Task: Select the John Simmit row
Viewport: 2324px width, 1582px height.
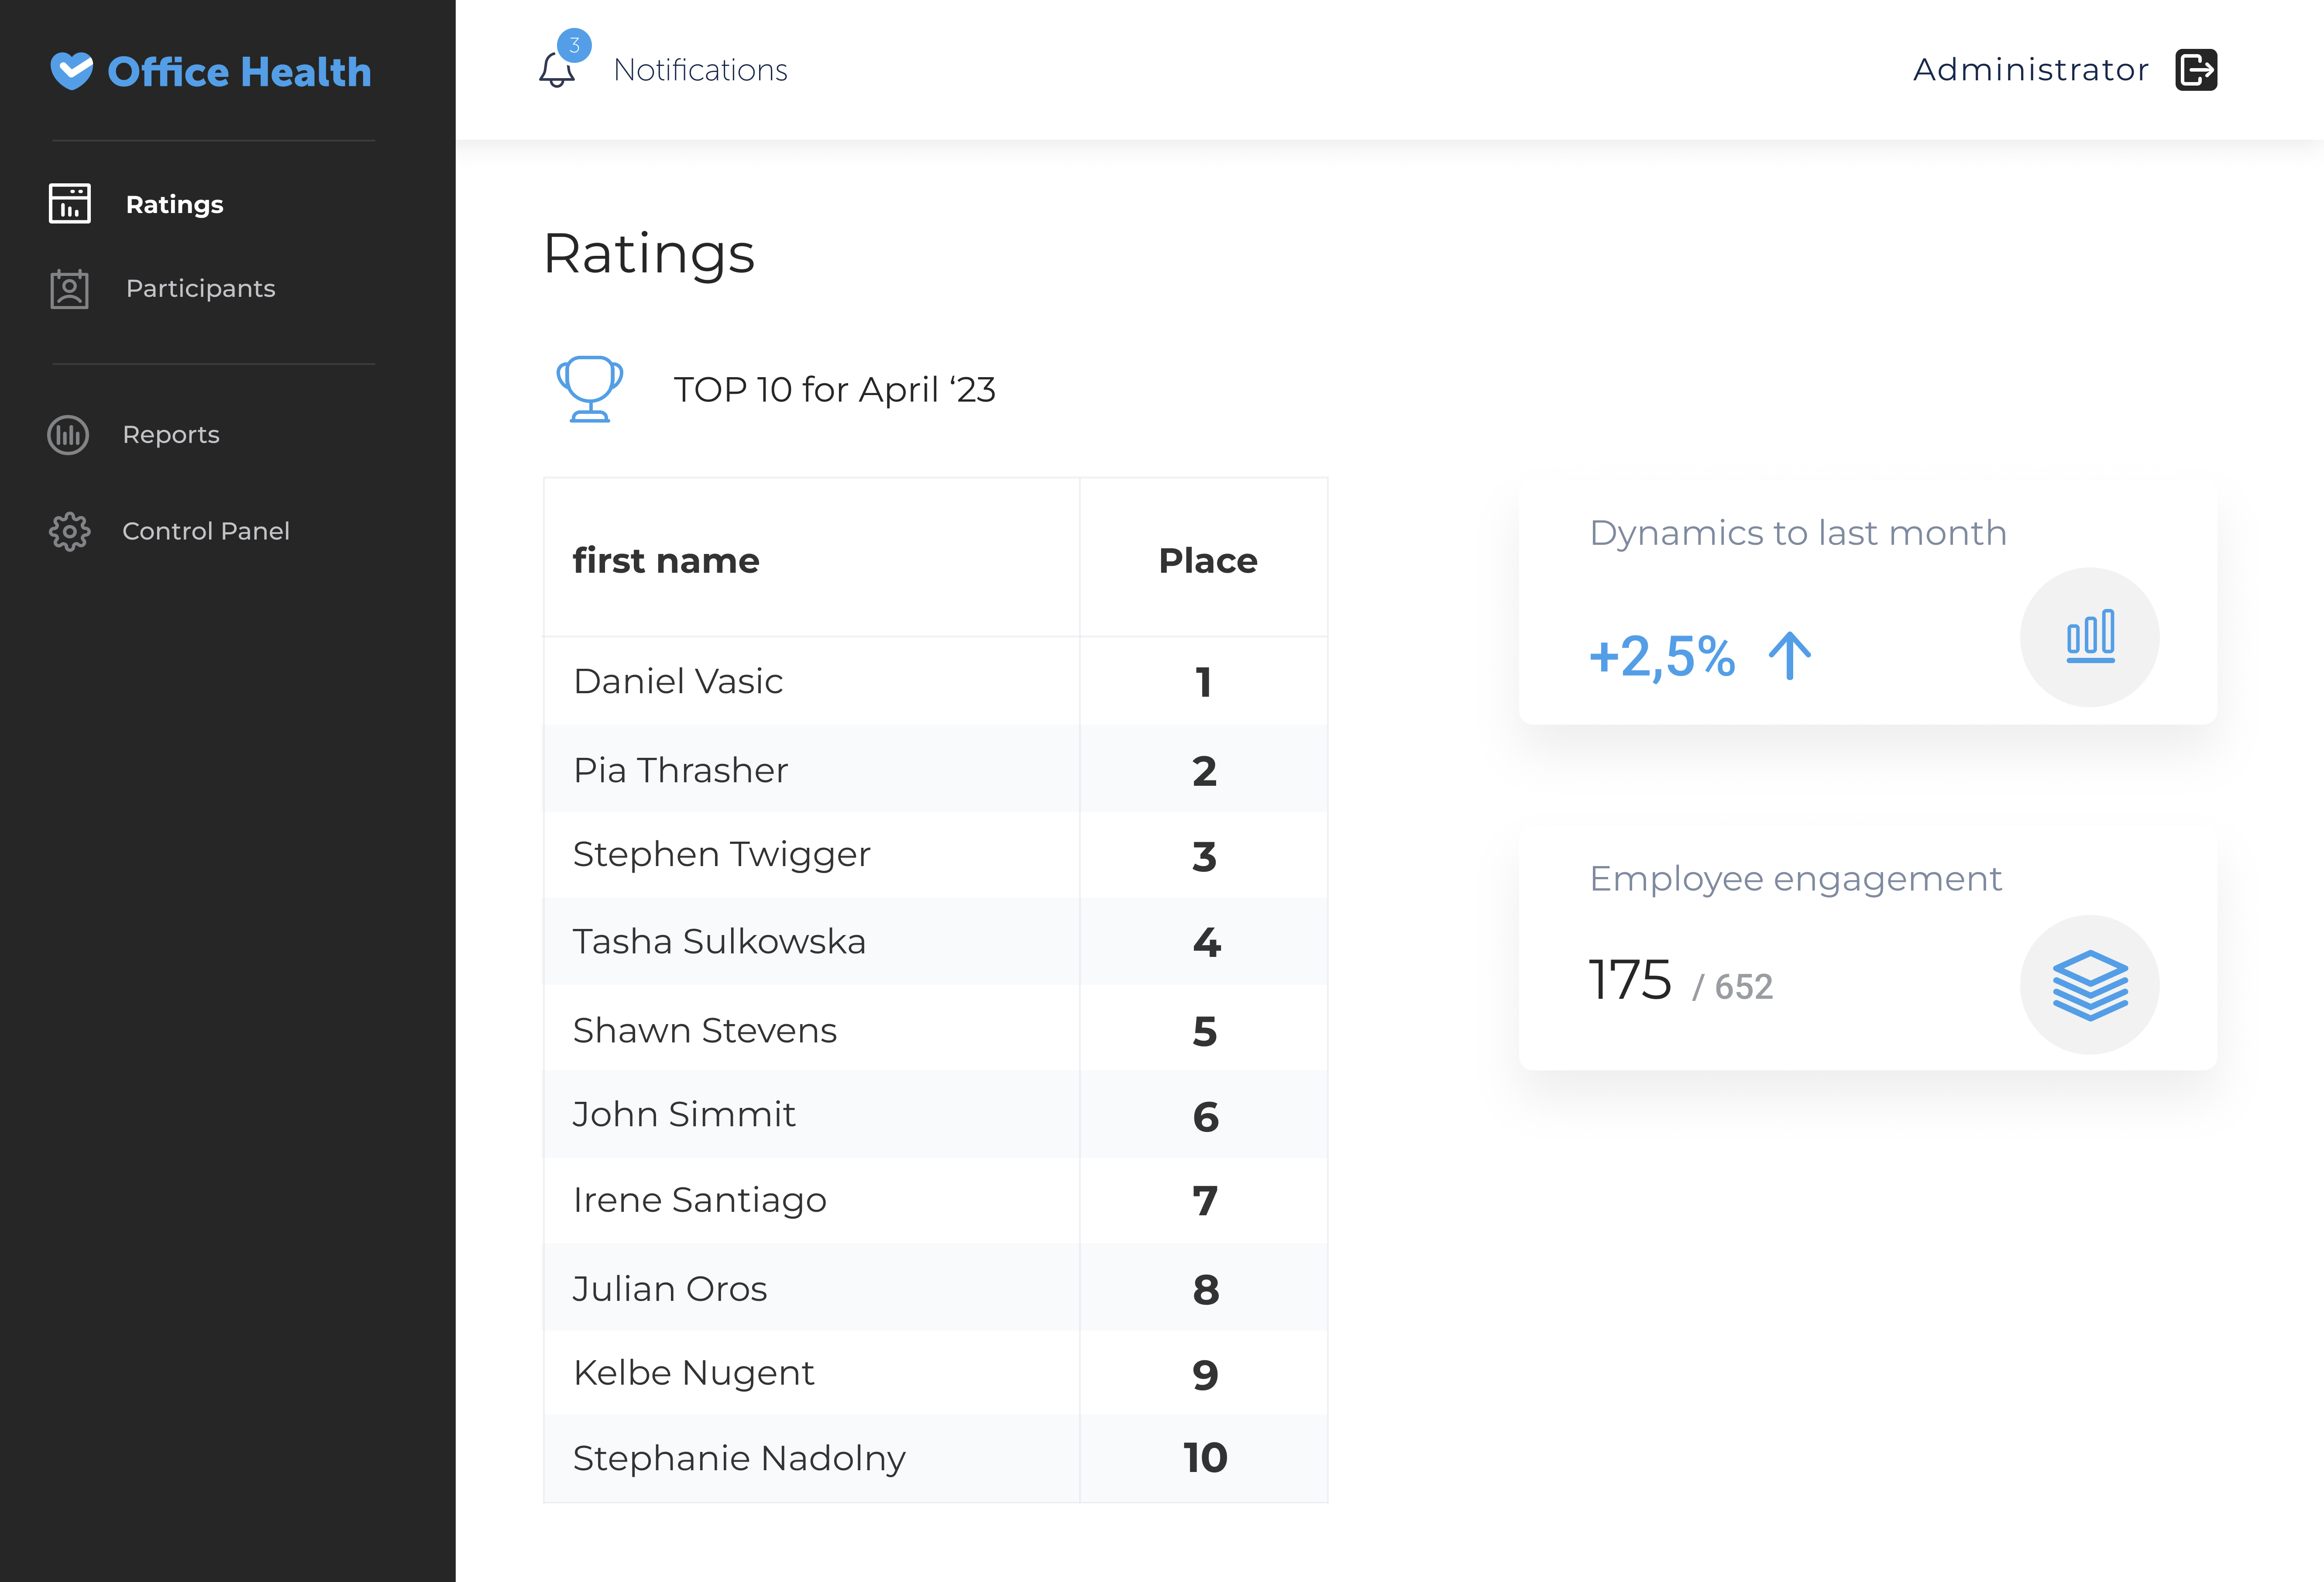Action: pos(935,1115)
